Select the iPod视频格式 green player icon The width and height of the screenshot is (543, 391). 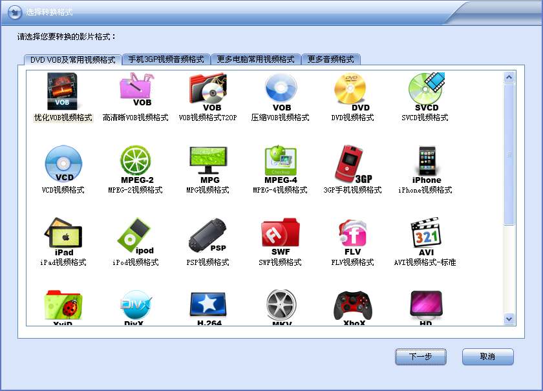coord(135,236)
